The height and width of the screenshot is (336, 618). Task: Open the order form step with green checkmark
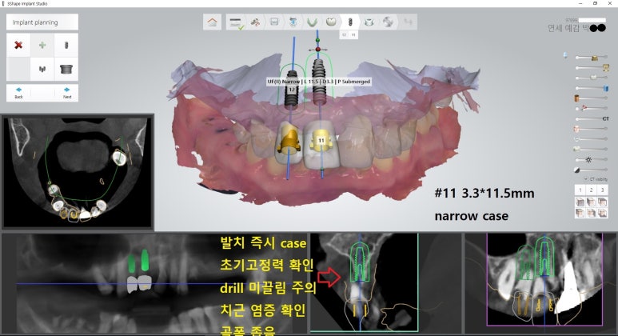[236, 22]
